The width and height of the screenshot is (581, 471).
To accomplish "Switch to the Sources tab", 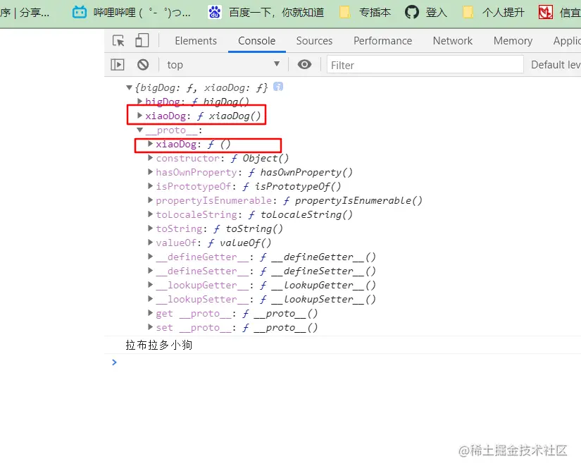I will click(x=314, y=41).
